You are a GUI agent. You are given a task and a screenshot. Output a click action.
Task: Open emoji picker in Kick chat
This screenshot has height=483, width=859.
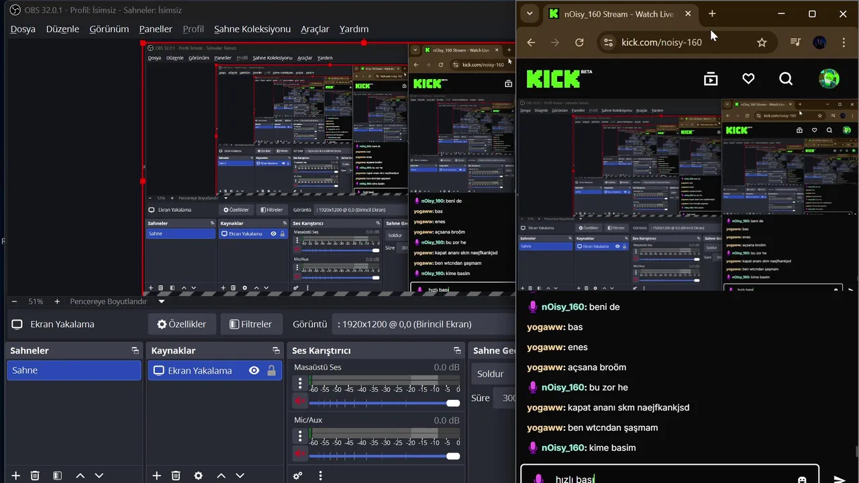point(801,479)
